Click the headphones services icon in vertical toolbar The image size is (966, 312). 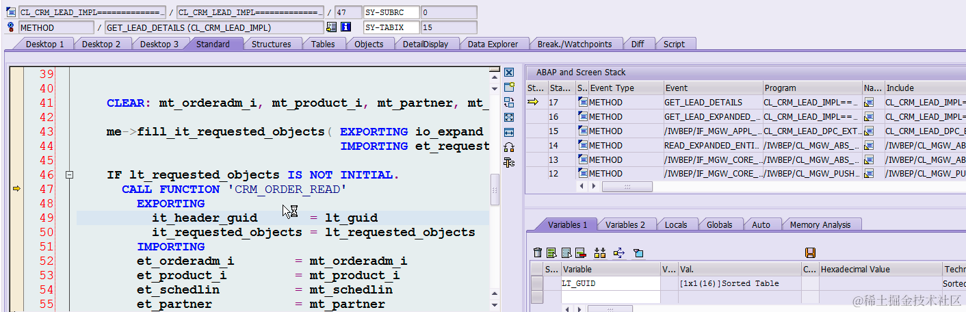tap(508, 147)
